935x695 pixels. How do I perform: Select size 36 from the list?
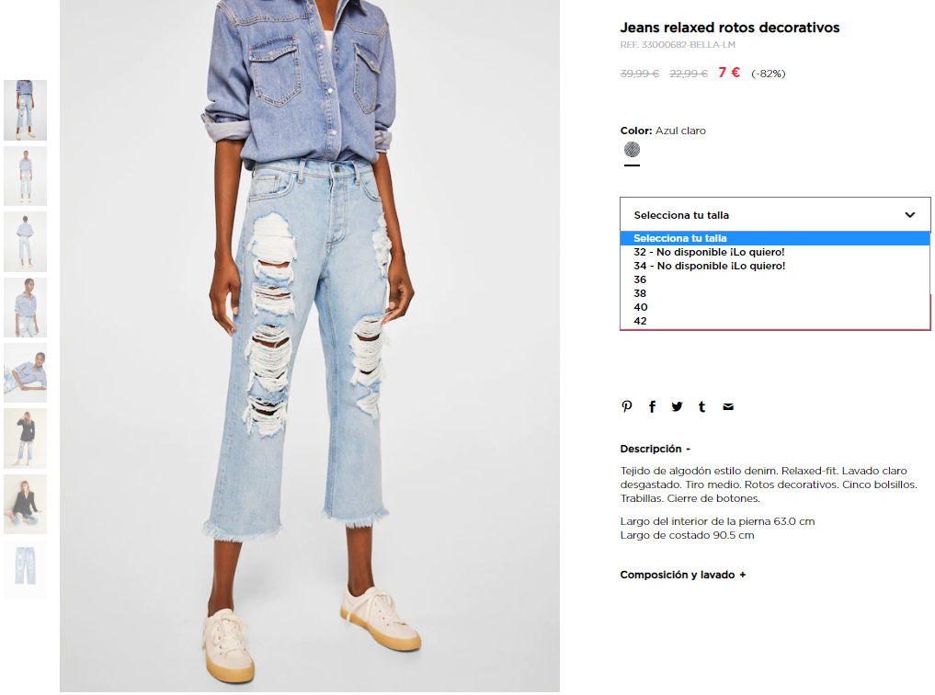[x=775, y=279]
